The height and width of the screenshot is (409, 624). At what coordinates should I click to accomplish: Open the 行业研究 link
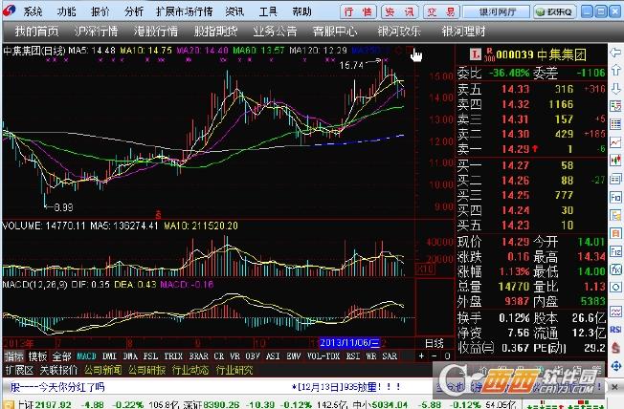234,370
